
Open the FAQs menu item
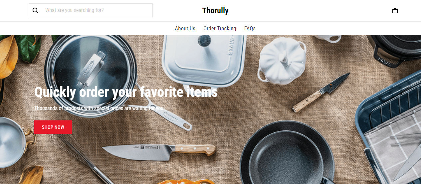pyautogui.click(x=250, y=28)
